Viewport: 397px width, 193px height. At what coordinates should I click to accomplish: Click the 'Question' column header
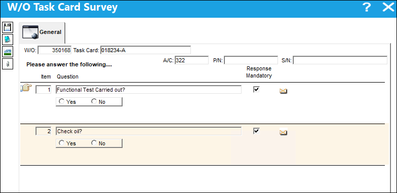(68, 76)
